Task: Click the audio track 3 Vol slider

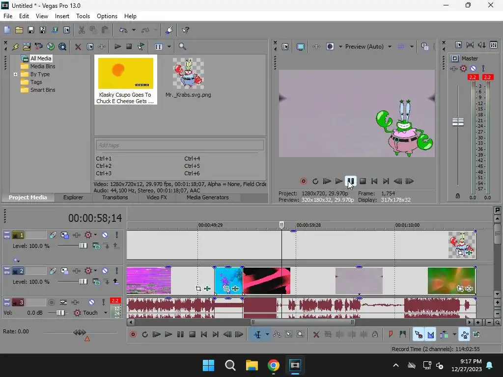Action: click(60, 313)
